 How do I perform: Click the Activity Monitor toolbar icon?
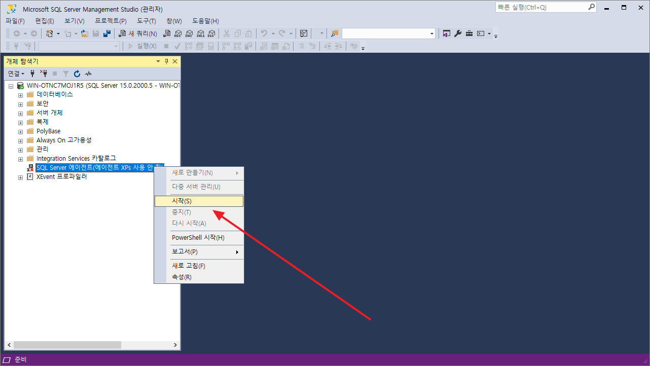[304, 33]
